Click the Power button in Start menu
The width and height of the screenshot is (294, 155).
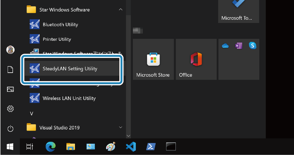pyautogui.click(x=10, y=129)
